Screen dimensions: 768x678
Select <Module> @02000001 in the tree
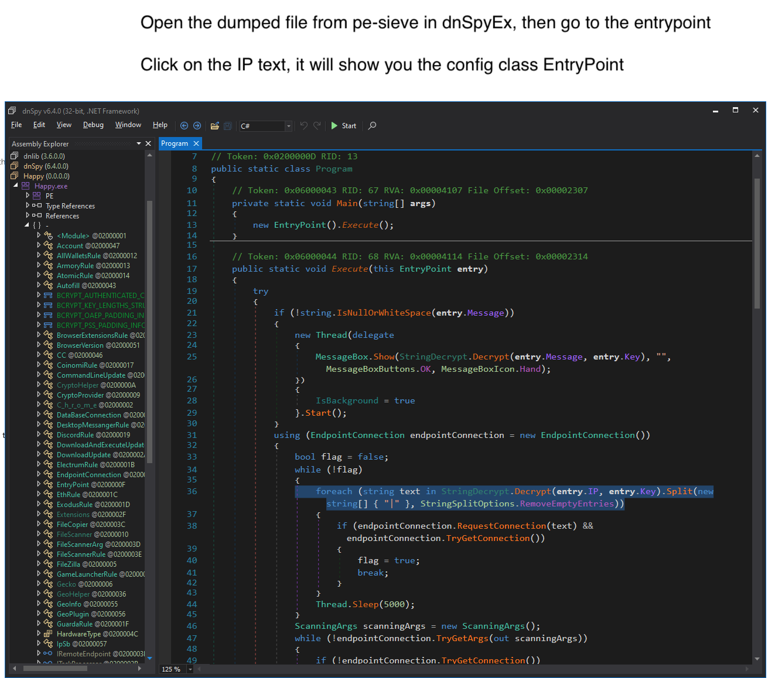pyautogui.click(x=91, y=236)
